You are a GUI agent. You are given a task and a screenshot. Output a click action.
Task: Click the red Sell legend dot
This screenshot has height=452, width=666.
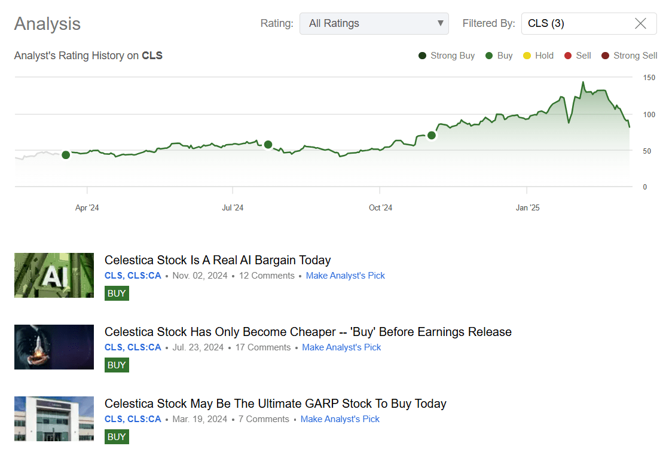click(567, 55)
